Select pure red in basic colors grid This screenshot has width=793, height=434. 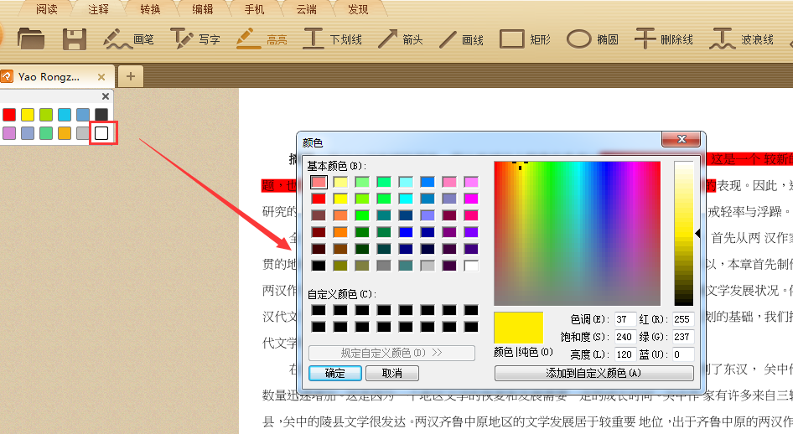tap(319, 199)
